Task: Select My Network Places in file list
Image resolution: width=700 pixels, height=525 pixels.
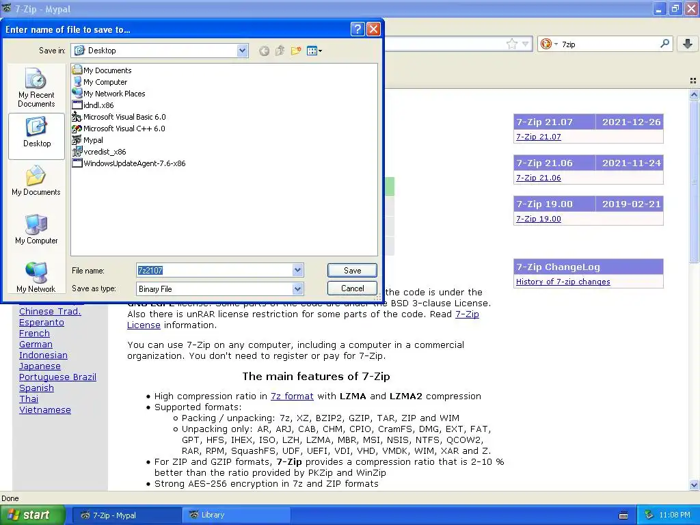Action: coord(109,93)
